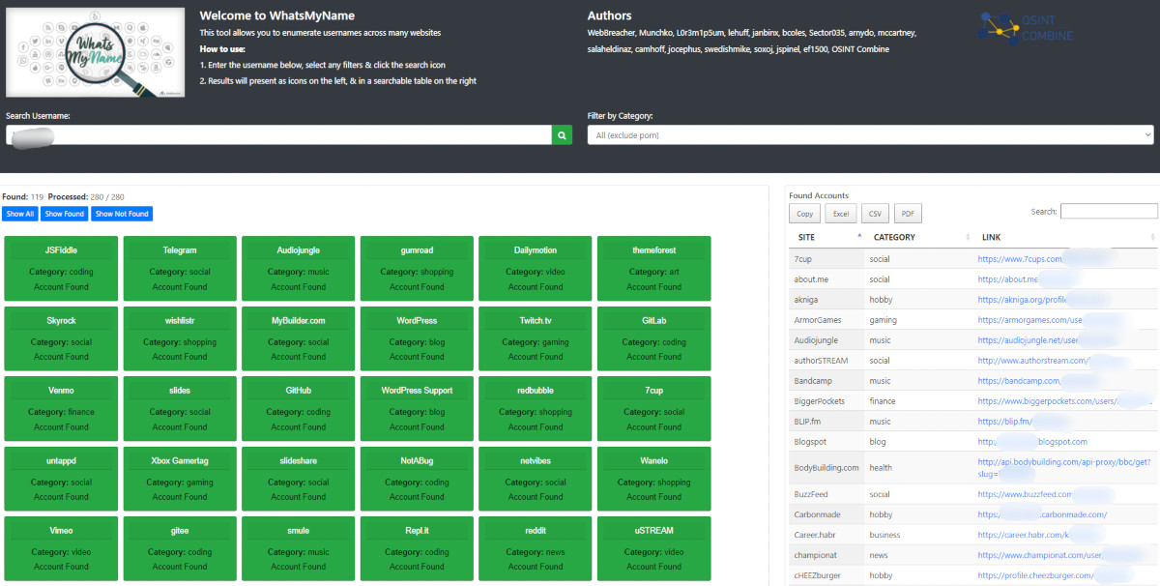The width and height of the screenshot is (1160, 586).
Task: Open the 7cups.com profile link
Action: [1019, 259]
